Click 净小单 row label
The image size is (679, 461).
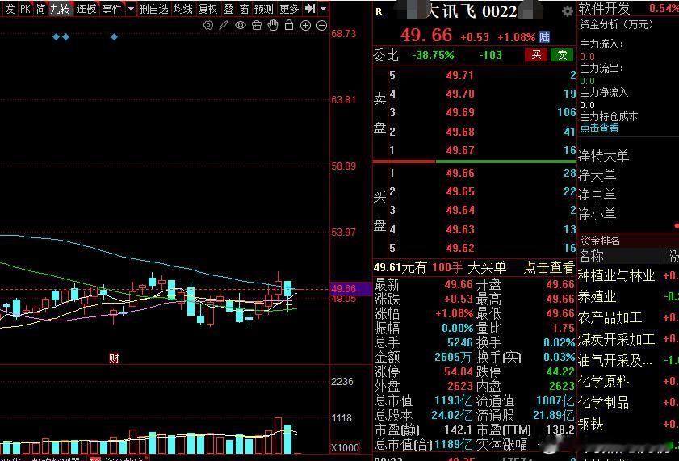(597, 213)
